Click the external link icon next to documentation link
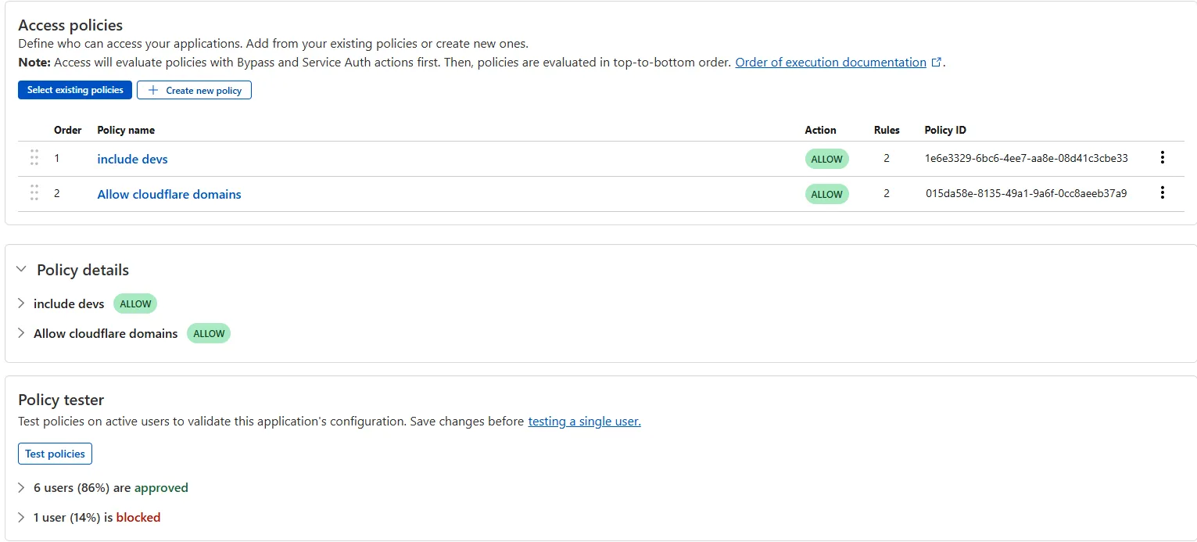This screenshot has width=1197, height=542. (936, 61)
